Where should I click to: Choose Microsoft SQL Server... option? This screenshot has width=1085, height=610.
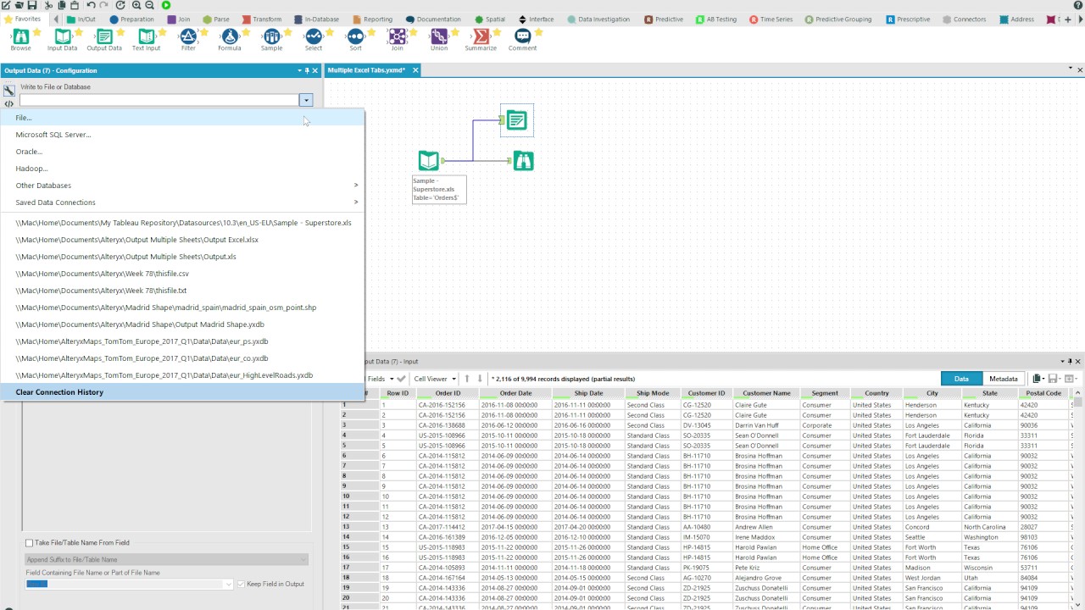pyautogui.click(x=182, y=135)
